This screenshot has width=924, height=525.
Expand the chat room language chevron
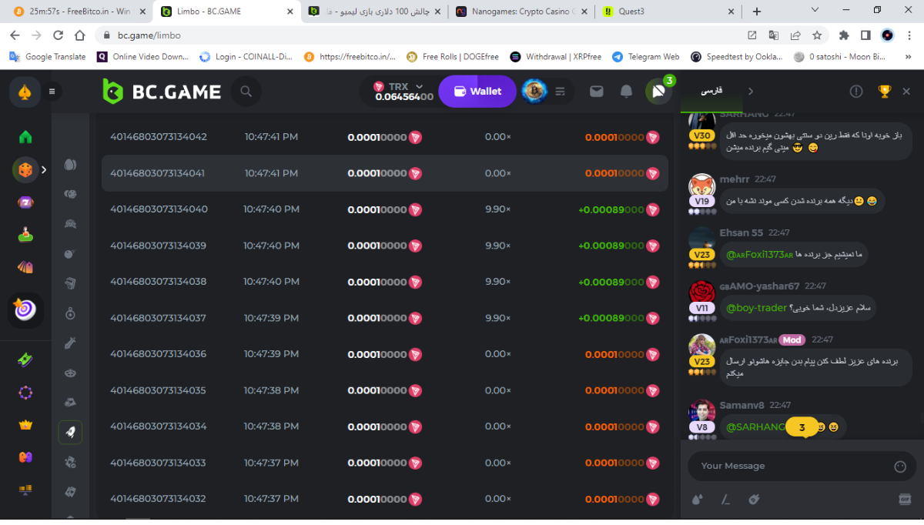tap(751, 92)
